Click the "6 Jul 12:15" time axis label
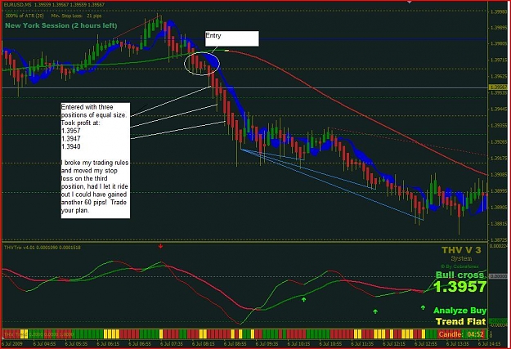This screenshot has height=349, width=511. 394,344
